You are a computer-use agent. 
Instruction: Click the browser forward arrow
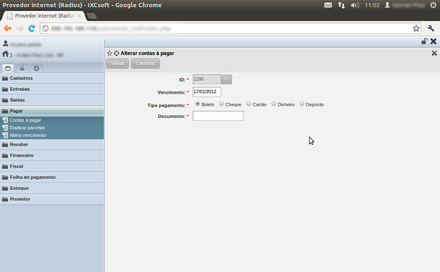pos(20,28)
